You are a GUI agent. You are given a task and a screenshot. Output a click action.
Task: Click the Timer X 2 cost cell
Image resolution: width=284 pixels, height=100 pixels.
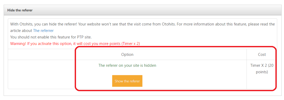pyautogui.click(x=262, y=69)
